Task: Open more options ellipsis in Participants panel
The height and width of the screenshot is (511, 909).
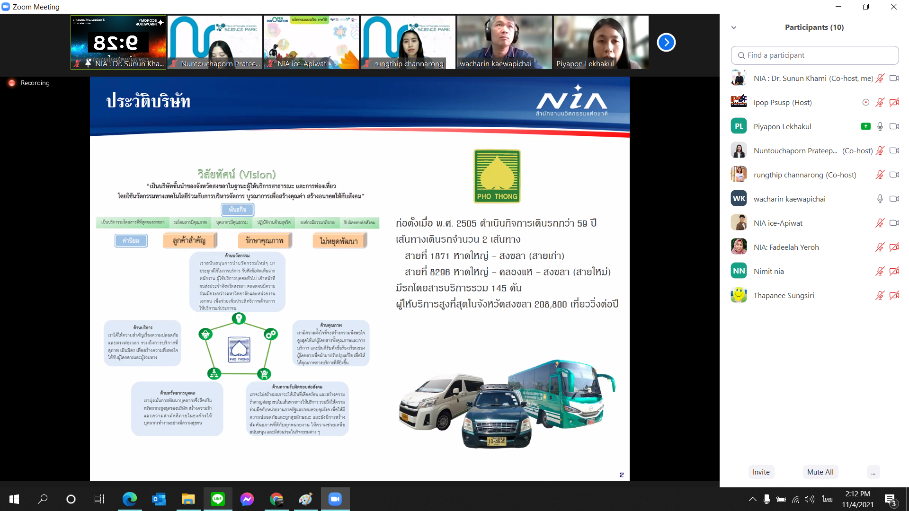Action: (x=873, y=472)
